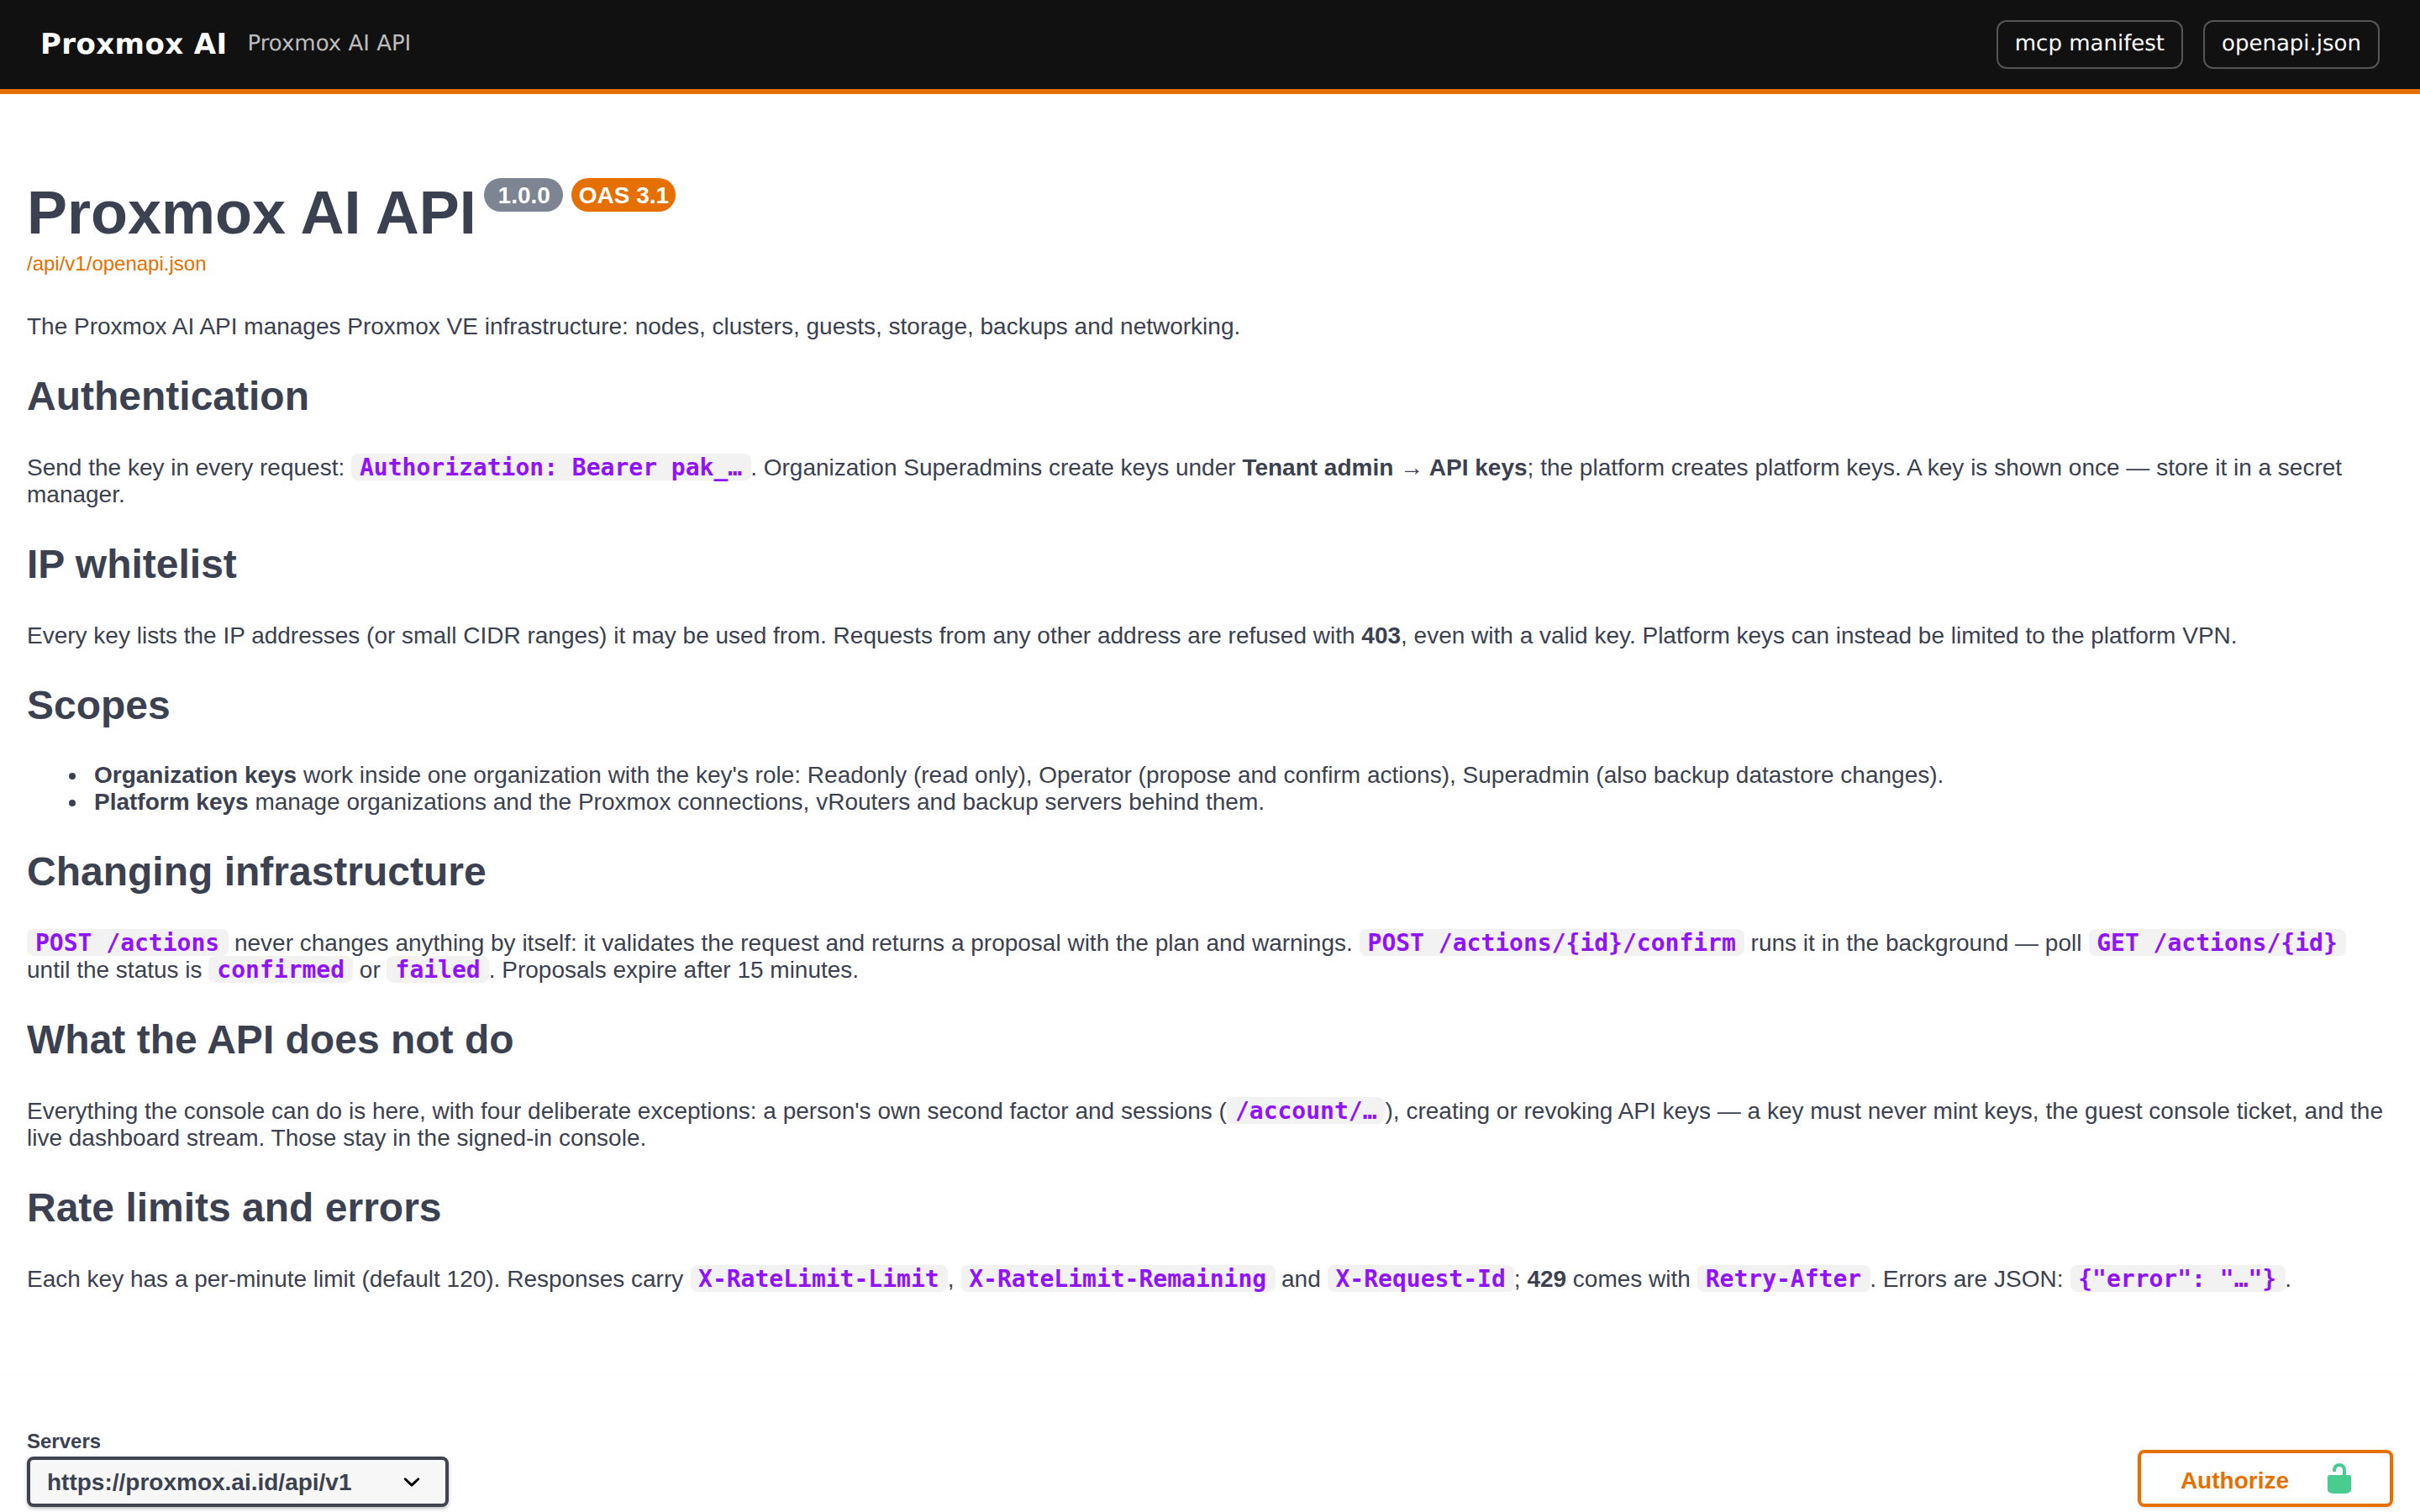Click the bold Tenant admin text
Viewport: 2420px width, 1512px height.
tap(1317, 468)
